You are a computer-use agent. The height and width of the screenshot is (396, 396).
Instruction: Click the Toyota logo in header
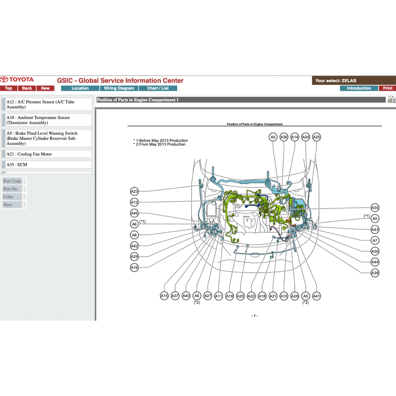[17, 80]
